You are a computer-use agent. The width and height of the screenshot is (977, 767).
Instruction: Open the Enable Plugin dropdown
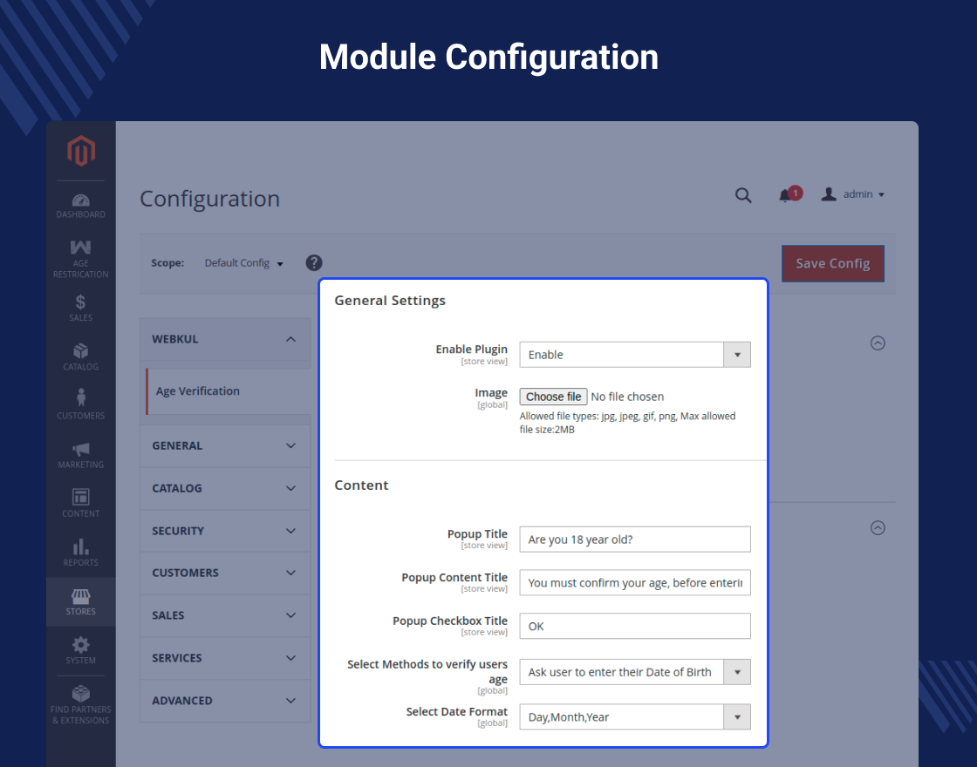click(635, 355)
